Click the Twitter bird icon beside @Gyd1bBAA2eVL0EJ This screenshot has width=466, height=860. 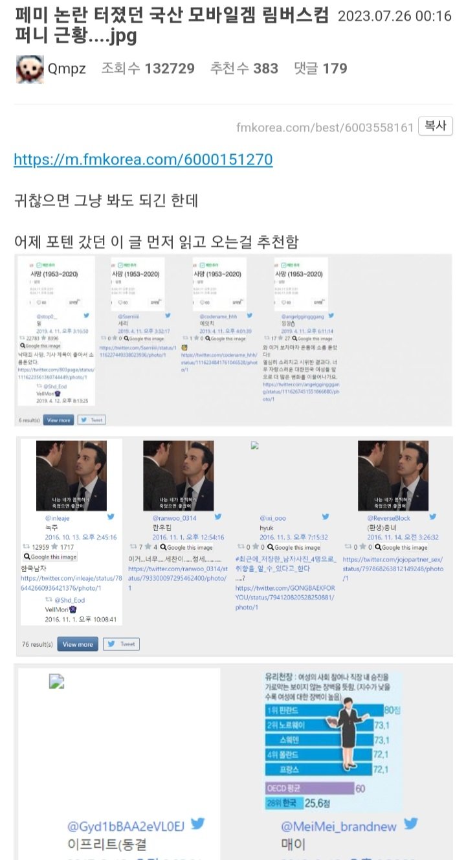point(197,824)
